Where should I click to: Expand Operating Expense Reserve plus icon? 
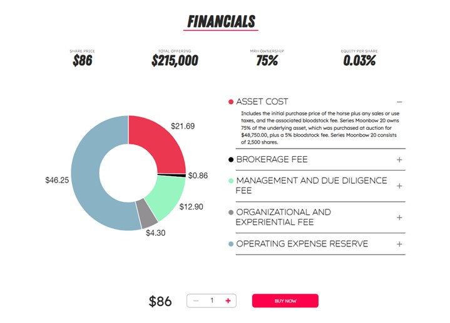coord(399,244)
